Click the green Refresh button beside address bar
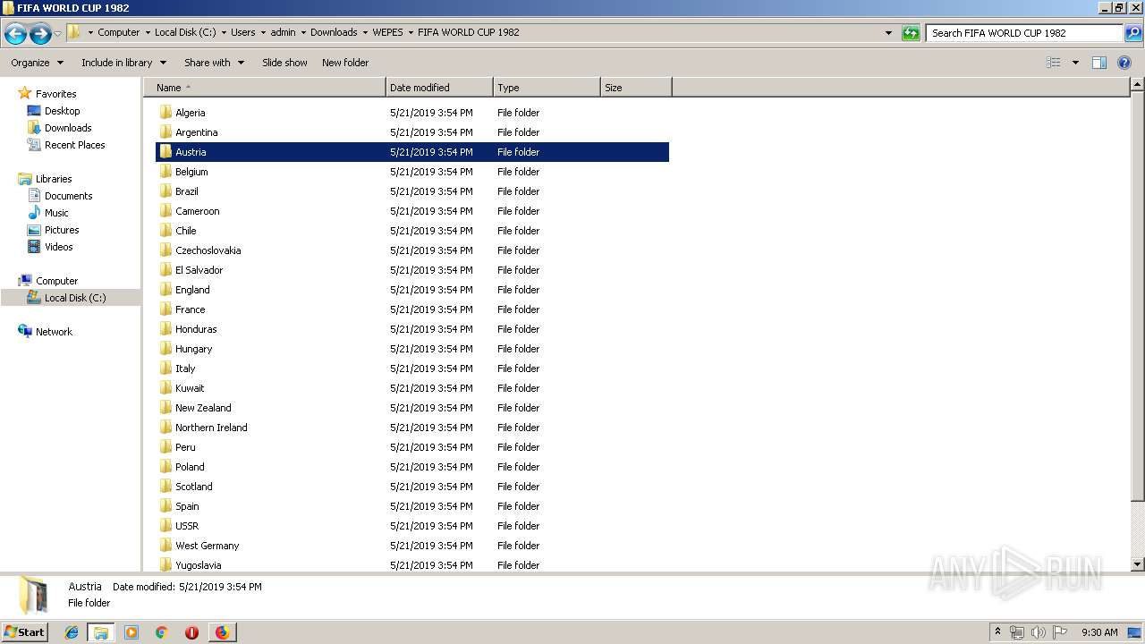Screen dimensions: 1145x644 pyautogui.click(x=911, y=33)
